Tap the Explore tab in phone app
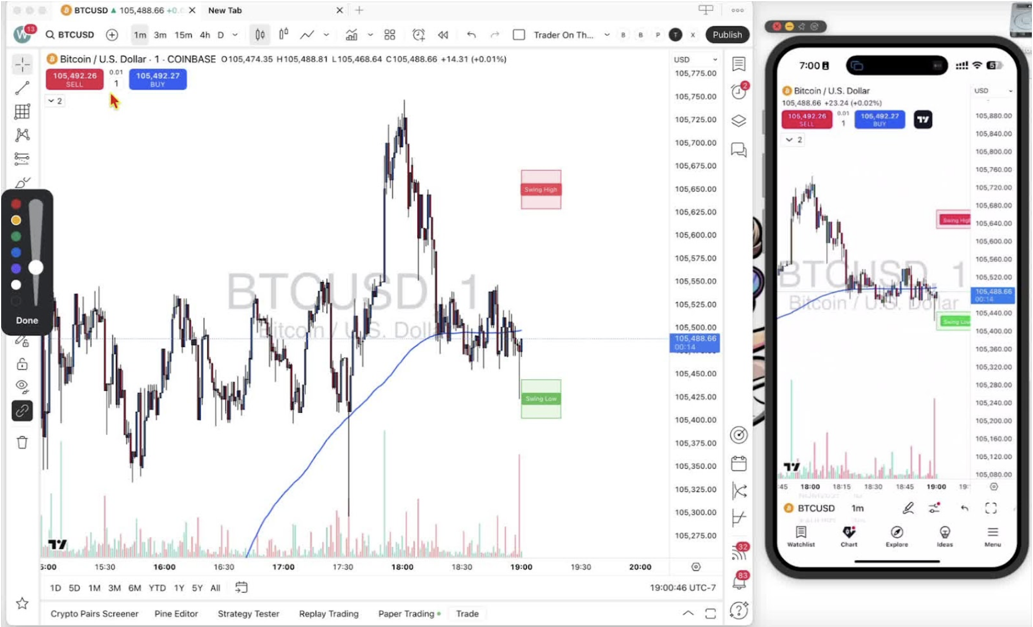Image resolution: width=1033 pixels, height=627 pixels. pos(897,536)
